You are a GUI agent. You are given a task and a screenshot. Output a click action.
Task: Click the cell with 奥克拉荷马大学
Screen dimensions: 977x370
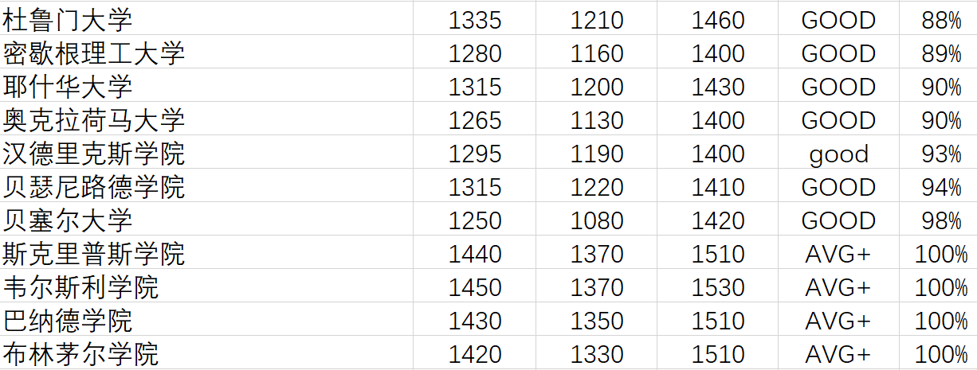(x=94, y=120)
